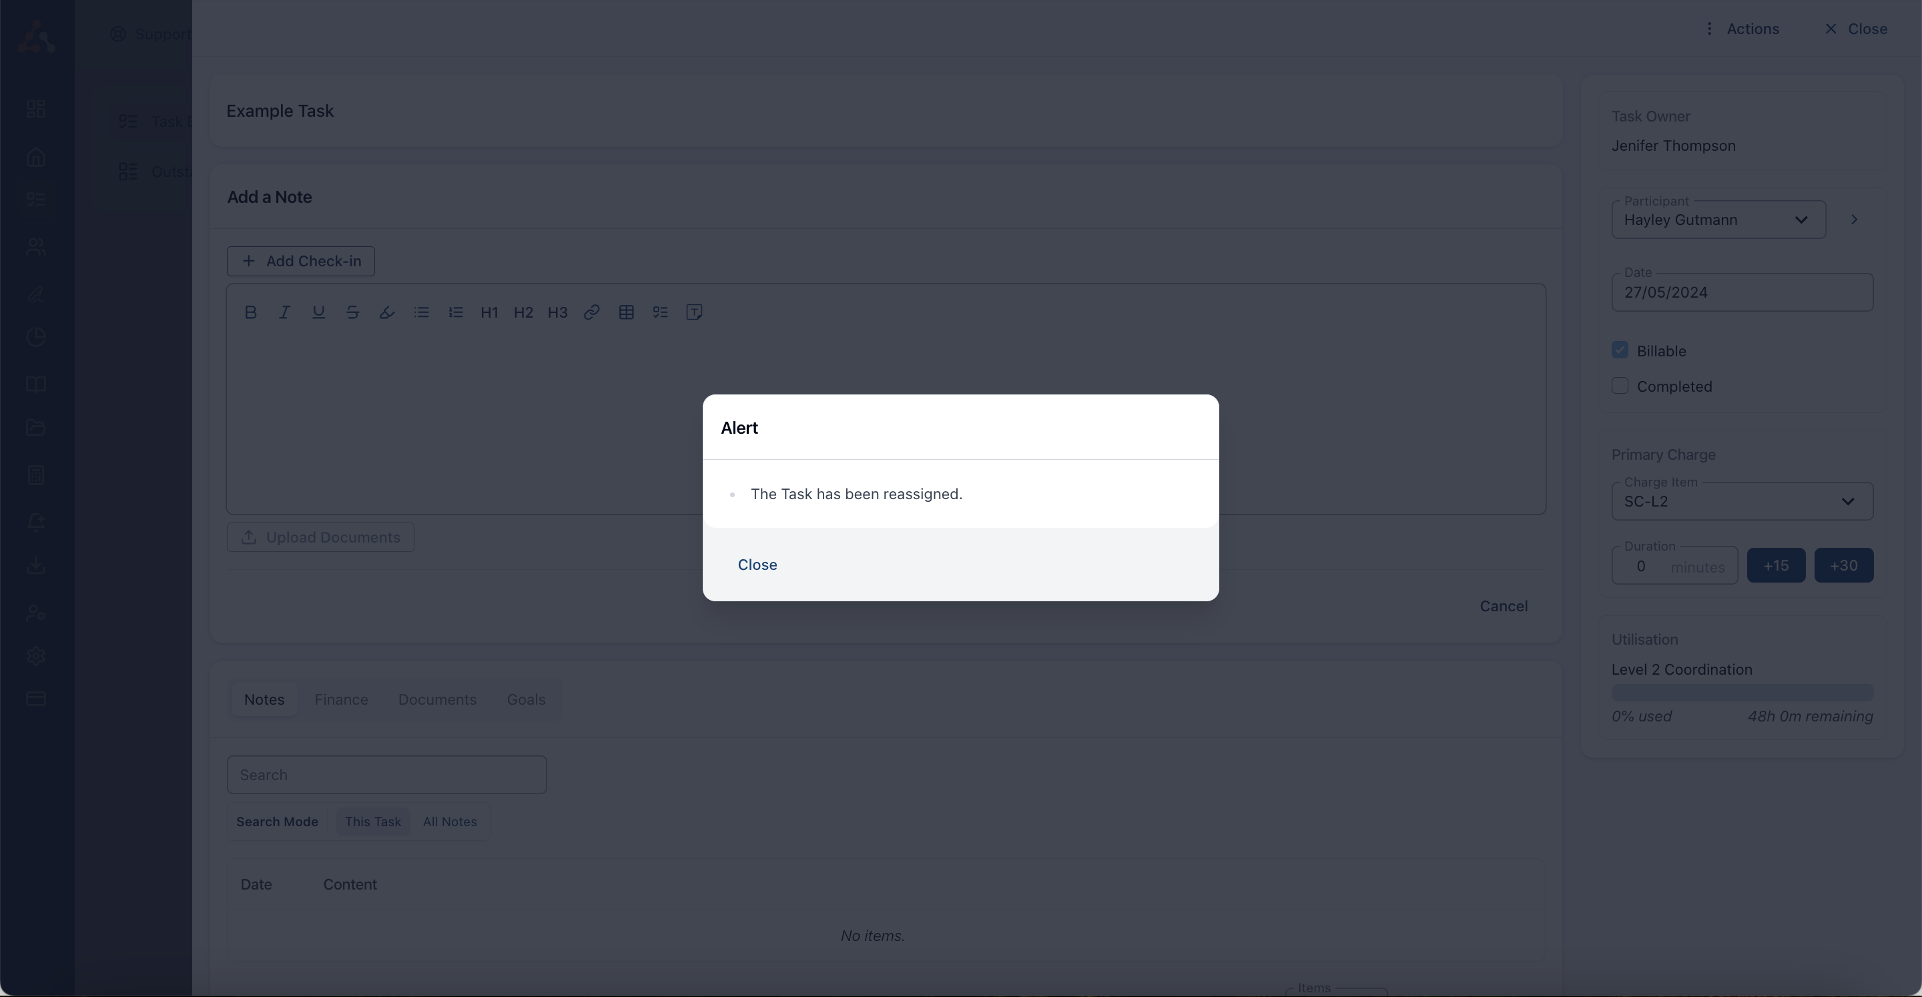Insert a table in the note

627,313
